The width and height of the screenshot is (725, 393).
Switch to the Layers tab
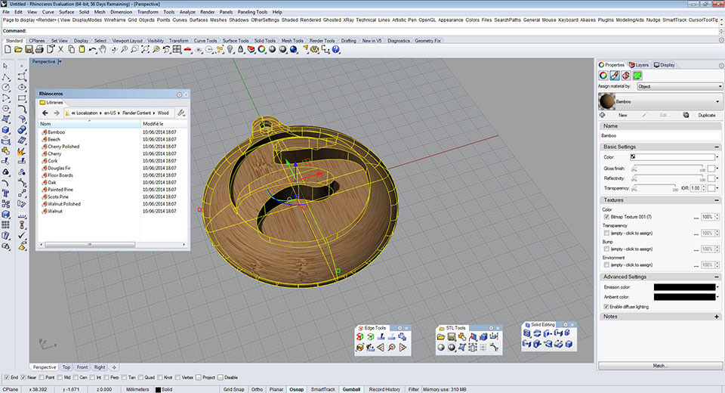(x=639, y=65)
